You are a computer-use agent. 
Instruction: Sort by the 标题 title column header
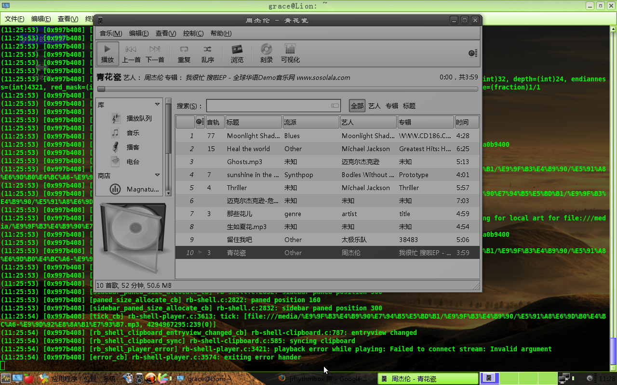254,122
